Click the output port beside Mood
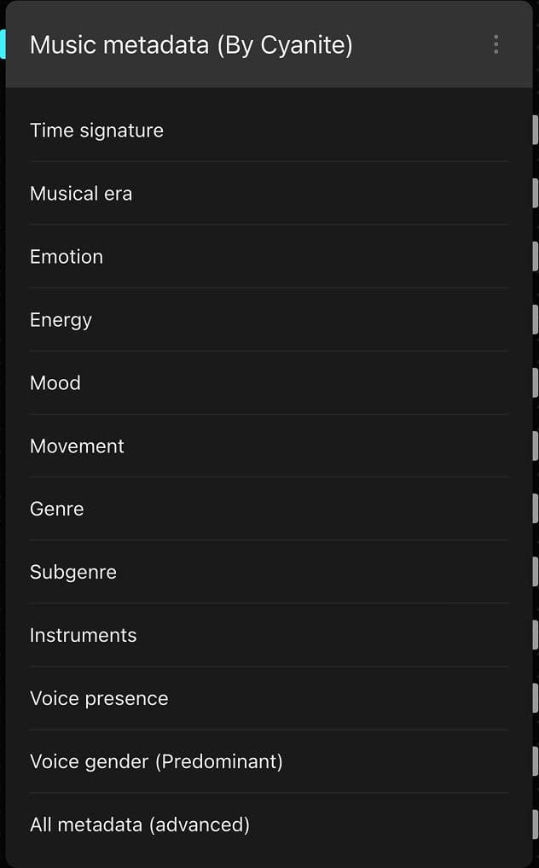Viewport: 539px width, 868px height. click(x=535, y=382)
